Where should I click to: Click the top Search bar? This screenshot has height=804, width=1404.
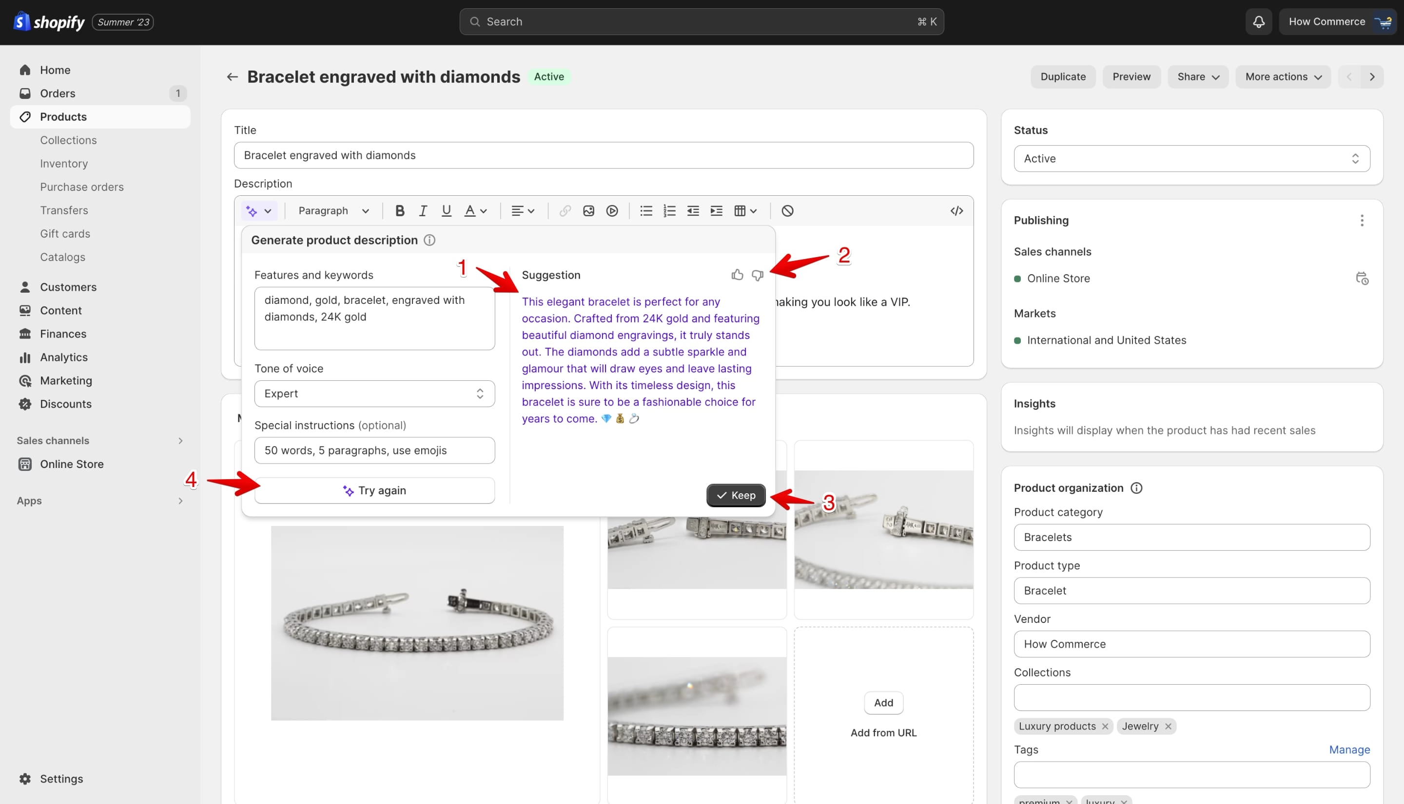tap(701, 21)
